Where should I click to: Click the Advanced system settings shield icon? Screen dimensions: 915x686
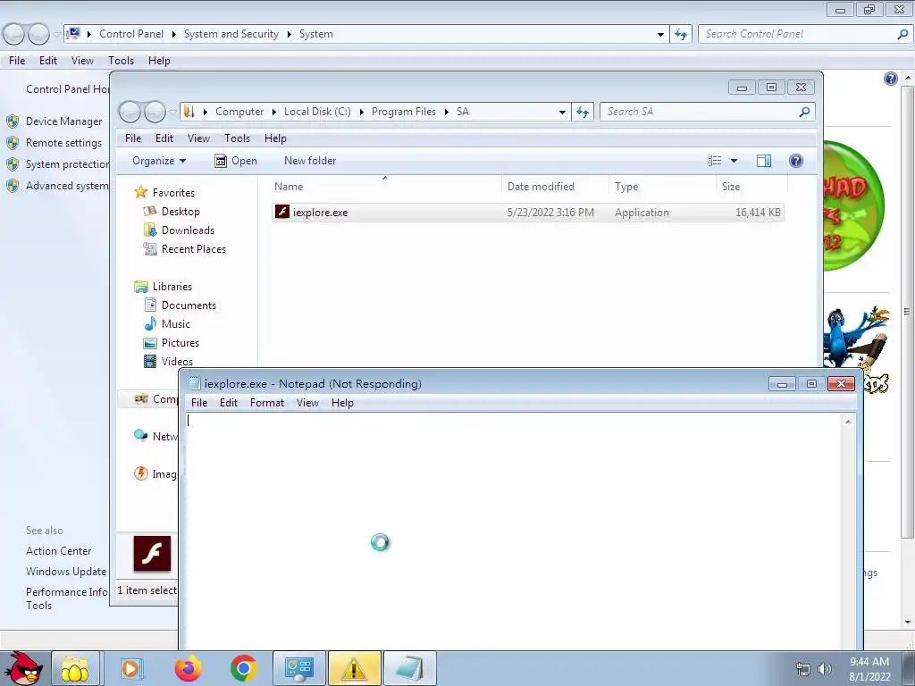[x=13, y=186]
